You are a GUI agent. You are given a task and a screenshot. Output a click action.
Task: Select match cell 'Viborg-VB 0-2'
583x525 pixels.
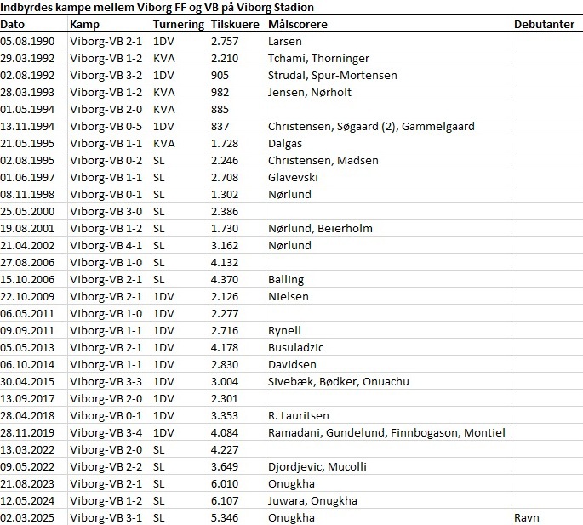pos(106,160)
